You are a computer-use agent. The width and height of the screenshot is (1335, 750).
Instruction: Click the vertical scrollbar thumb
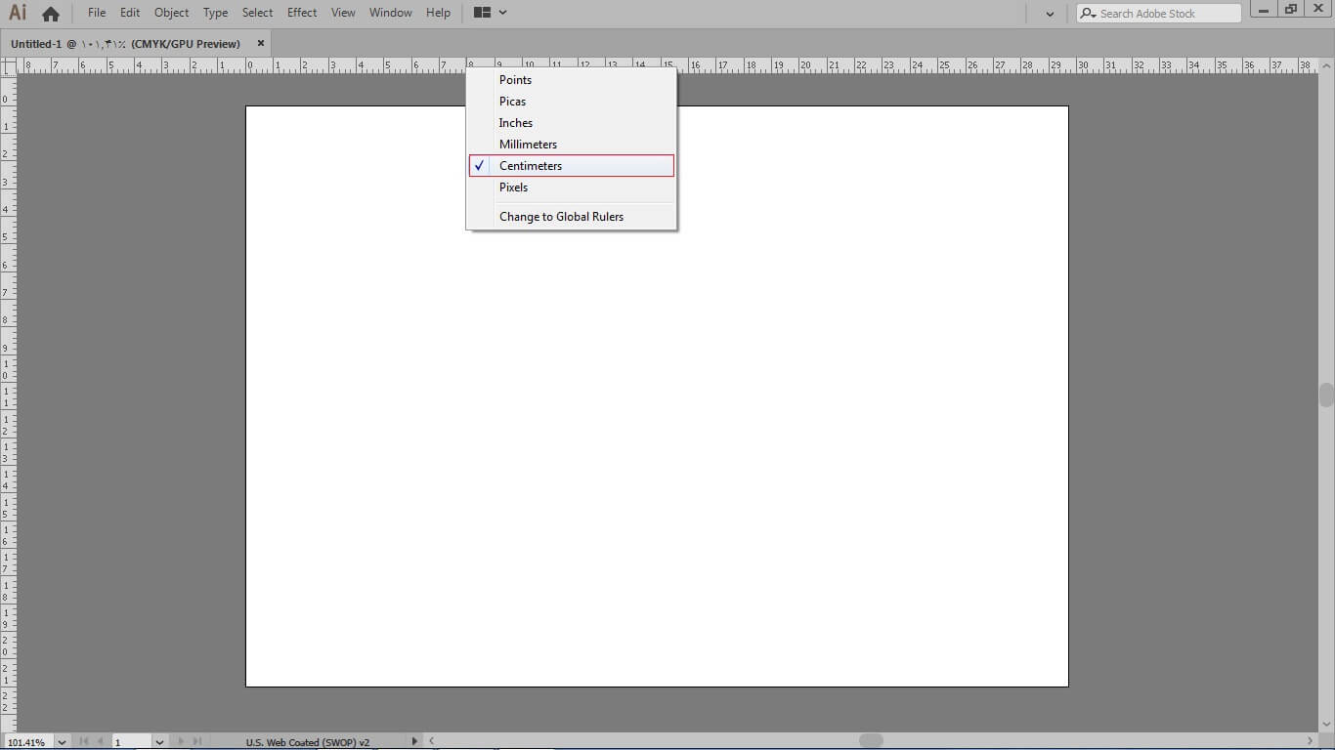click(x=1326, y=395)
